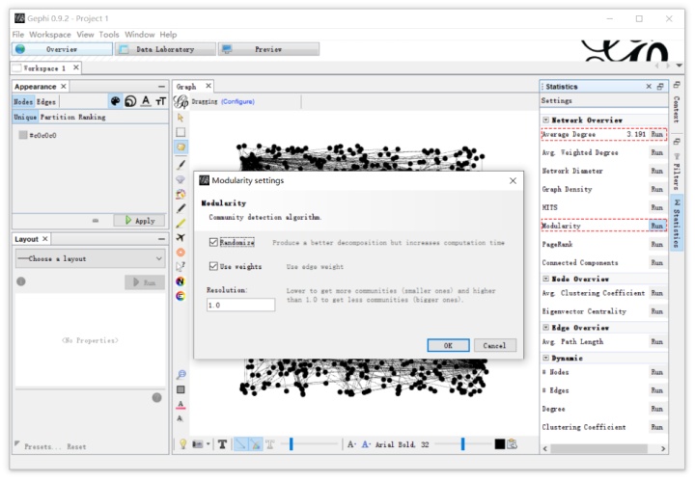Click the #c0c0c0 color swatch
Viewport: 695px width, 481px height.
23,135
